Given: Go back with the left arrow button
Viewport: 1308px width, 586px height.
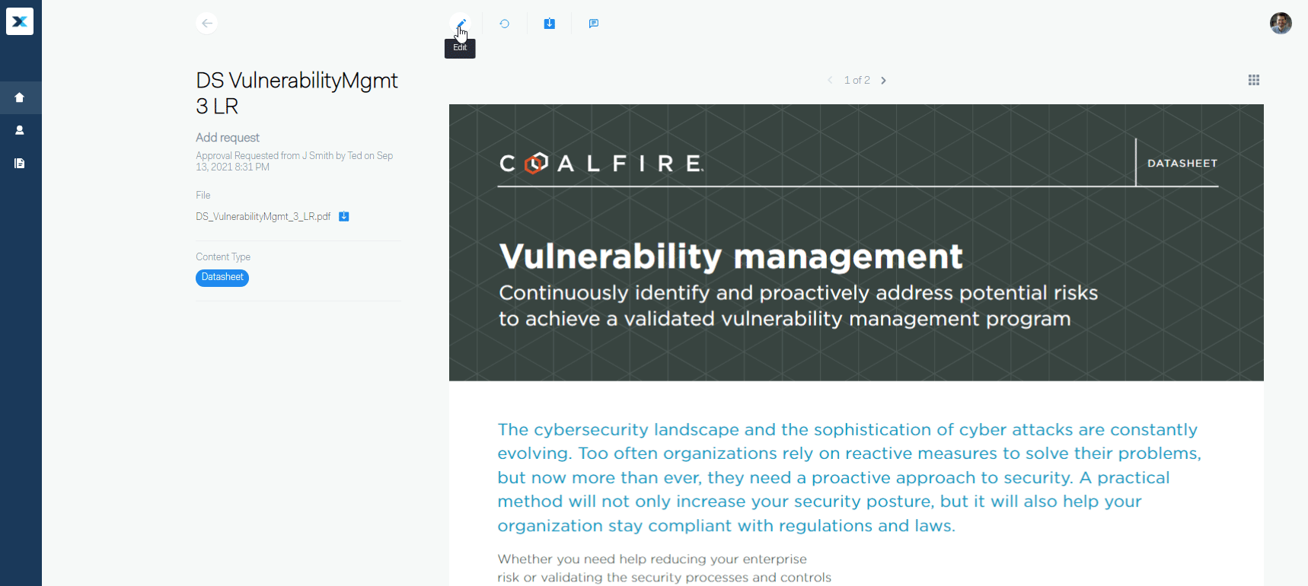Looking at the screenshot, I should (x=207, y=23).
